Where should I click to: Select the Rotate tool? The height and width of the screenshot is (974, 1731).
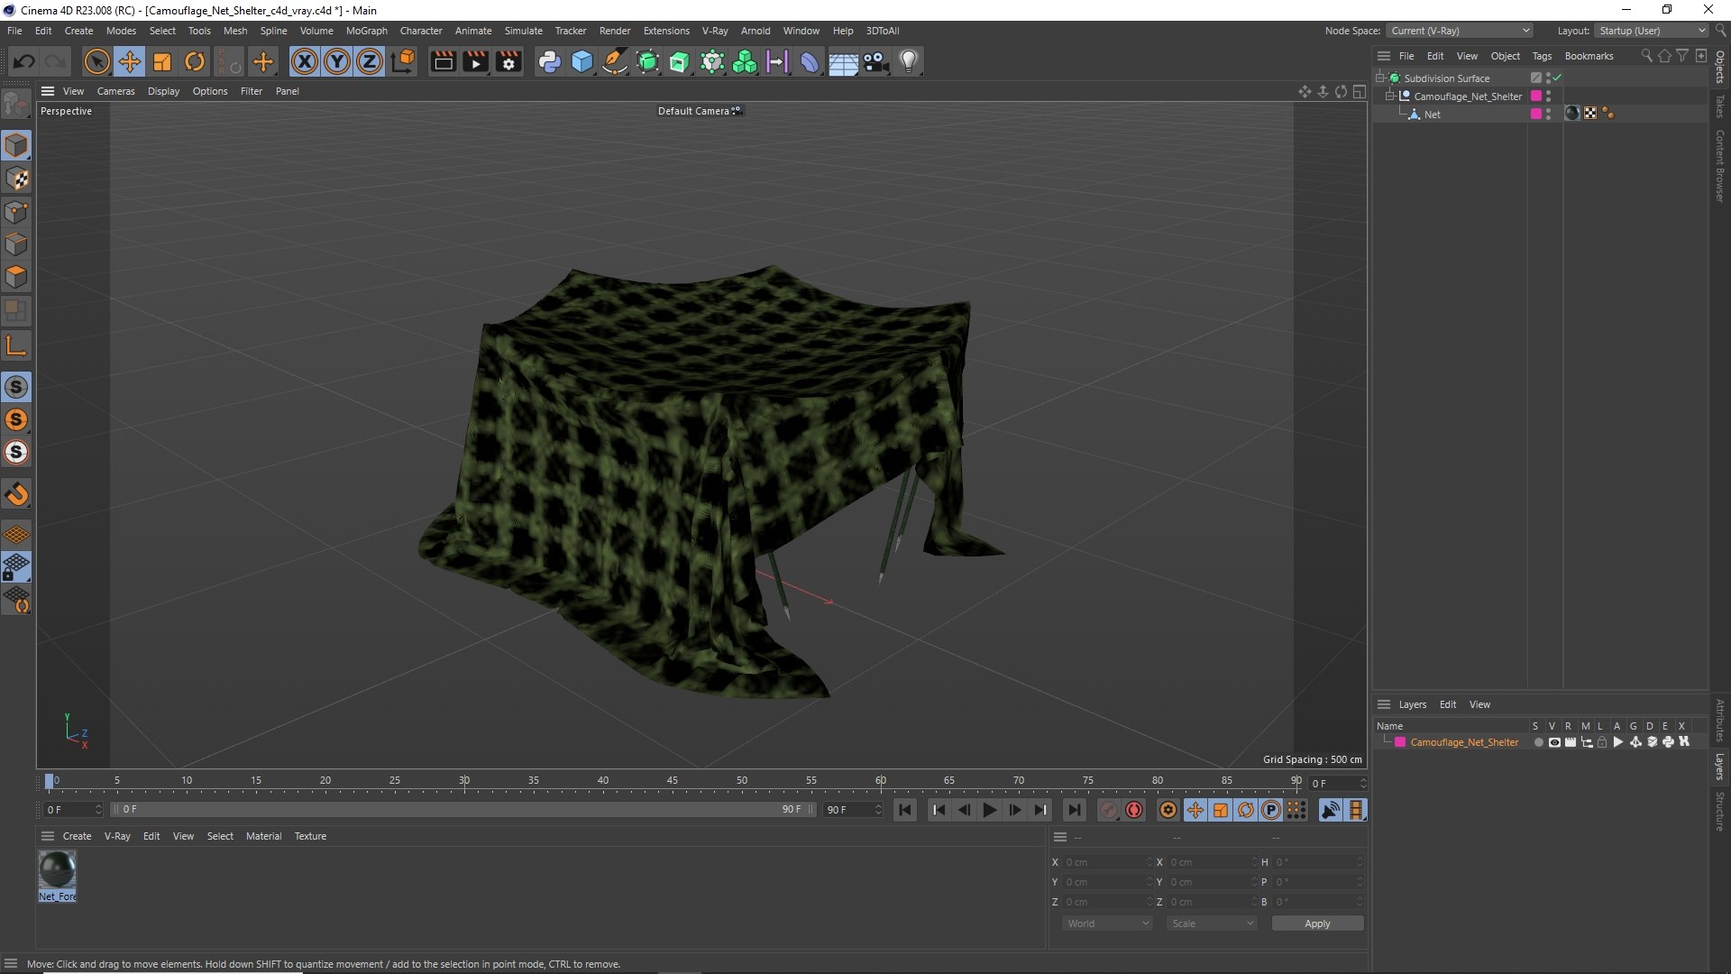point(195,61)
